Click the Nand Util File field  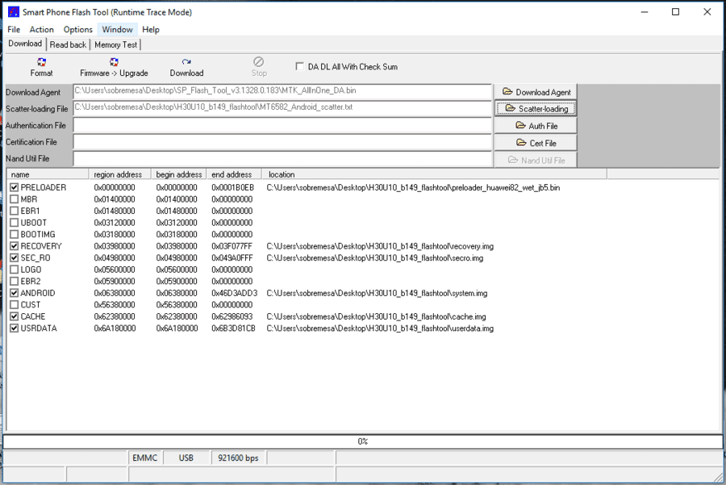pyautogui.click(x=282, y=158)
